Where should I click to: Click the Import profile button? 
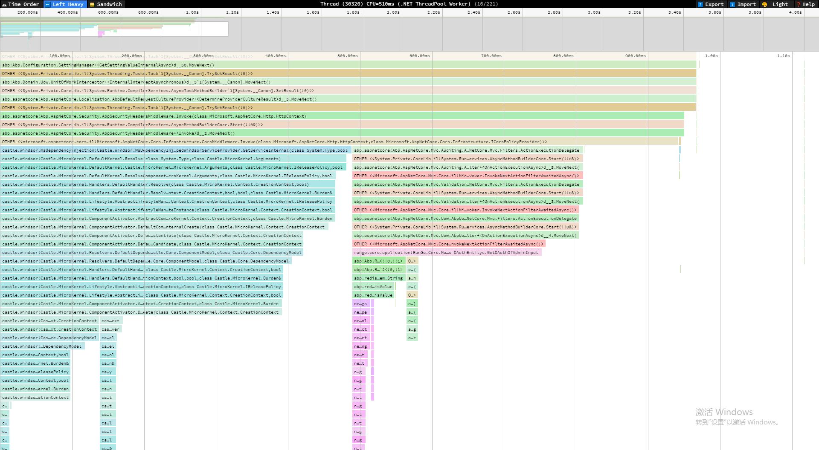click(743, 4)
